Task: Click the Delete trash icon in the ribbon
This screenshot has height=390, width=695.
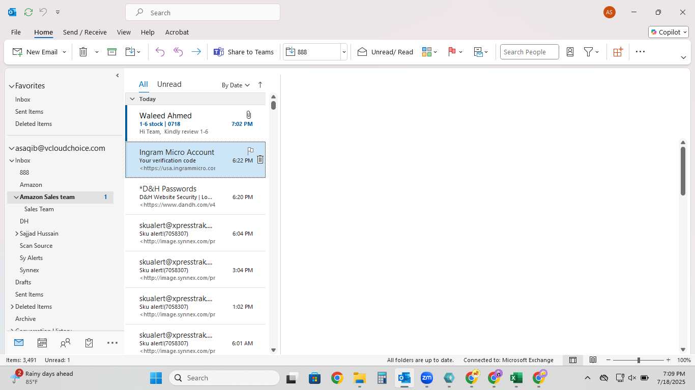Action: click(x=83, y=52)
